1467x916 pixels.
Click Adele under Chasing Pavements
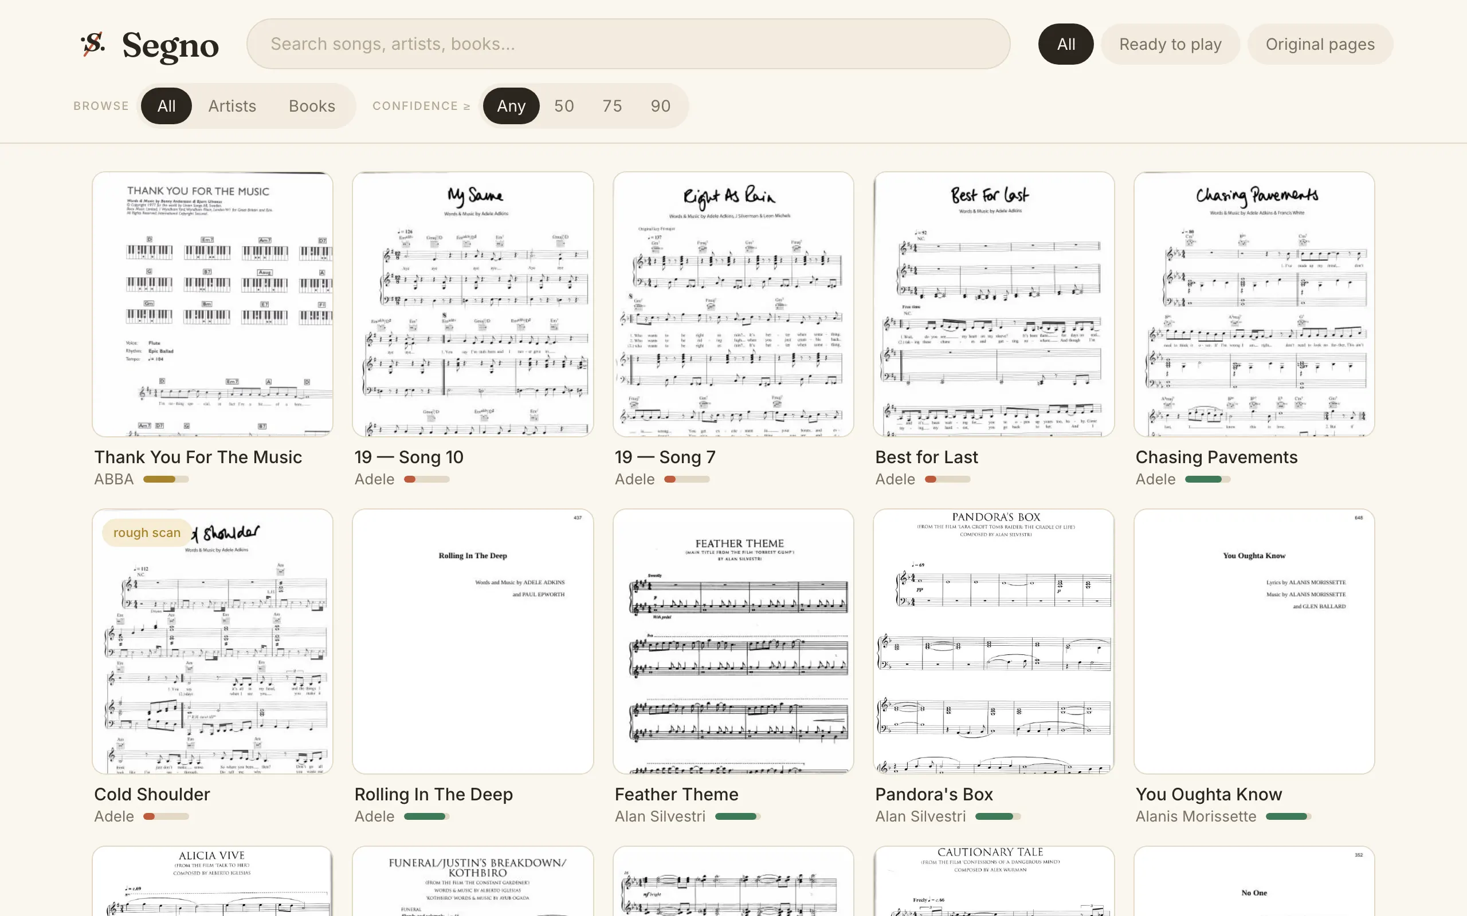click(1155, 479)
